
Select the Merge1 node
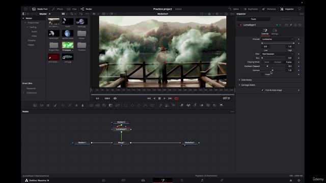coord(121,142)
